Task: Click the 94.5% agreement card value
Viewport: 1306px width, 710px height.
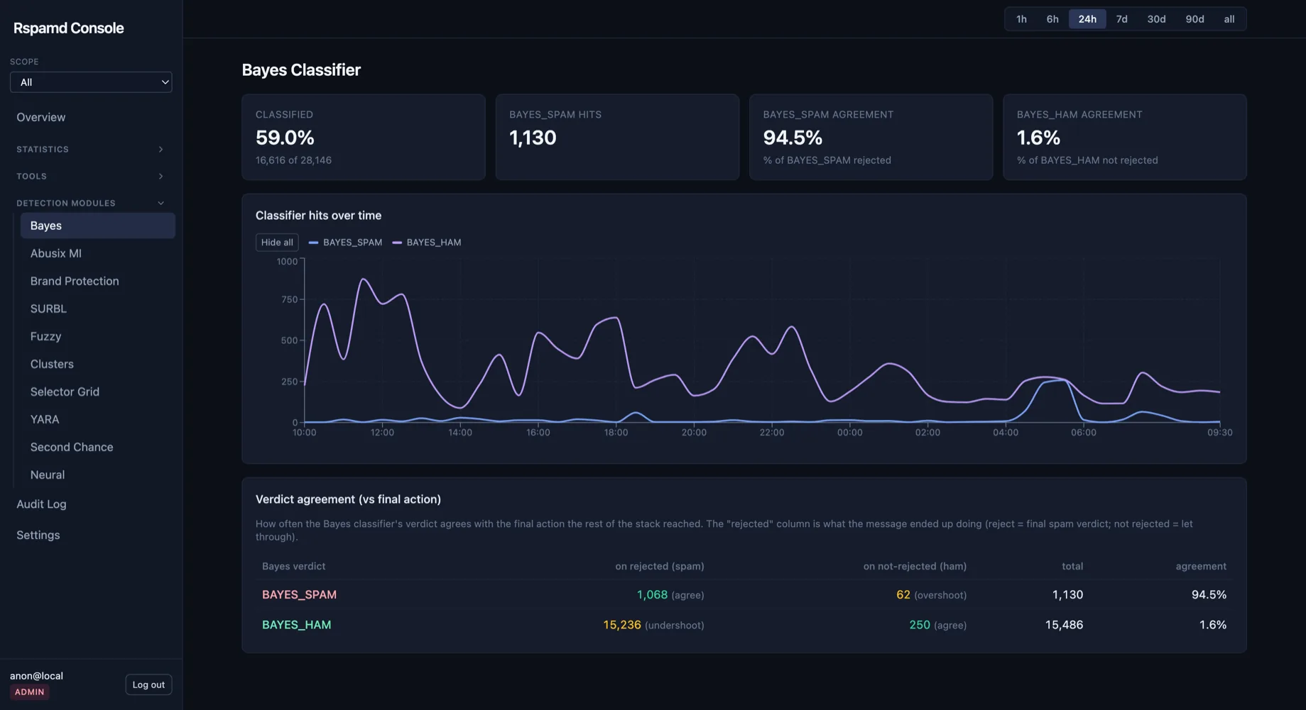Action: point(793,138)
